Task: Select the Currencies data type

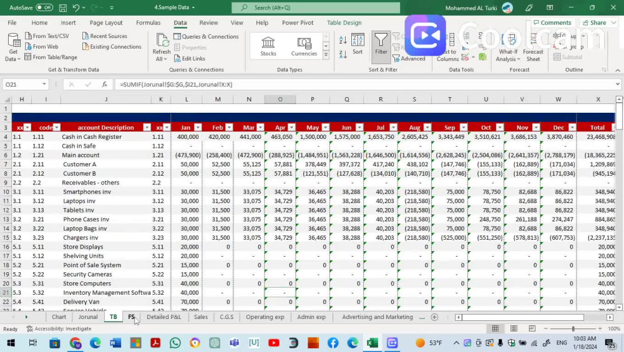Action: pyautogui.click(x=304, y=46)
